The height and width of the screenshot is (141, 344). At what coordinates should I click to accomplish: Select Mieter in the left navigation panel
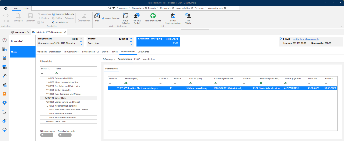click(x=22, y=52)
